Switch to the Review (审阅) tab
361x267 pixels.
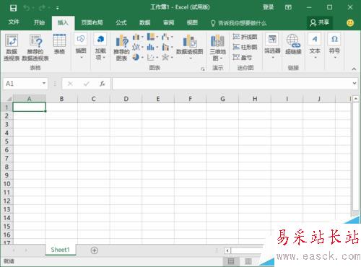click(x=168, y=22)
